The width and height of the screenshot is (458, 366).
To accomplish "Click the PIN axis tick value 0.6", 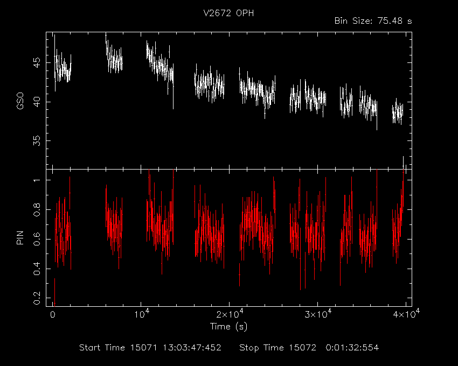I will [x=37, y=239].
